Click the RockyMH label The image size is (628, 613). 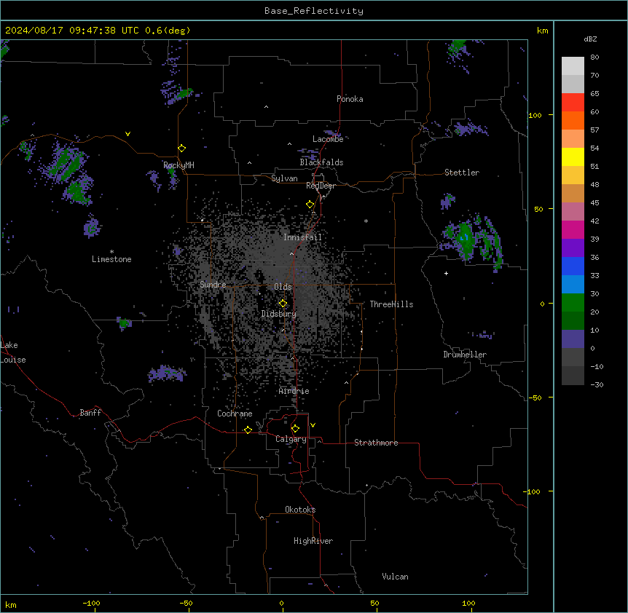tap(178, 165)
